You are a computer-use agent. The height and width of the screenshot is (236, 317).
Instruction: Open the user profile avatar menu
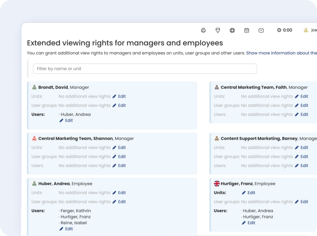tap(306, 30)
